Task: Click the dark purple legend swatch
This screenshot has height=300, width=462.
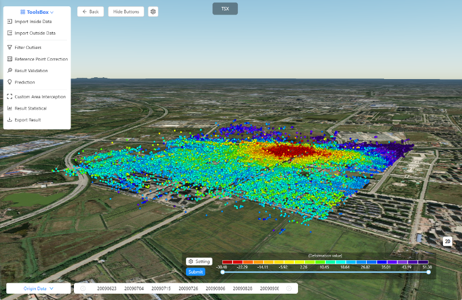Action: [423, 262]
